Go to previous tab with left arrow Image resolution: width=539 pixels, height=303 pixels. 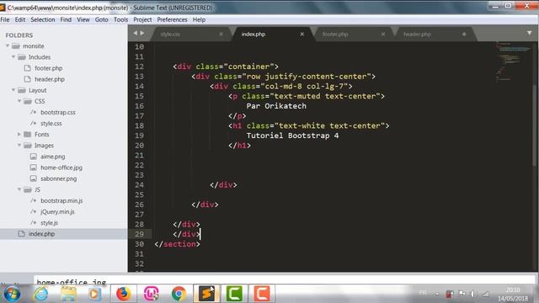point(135,33)
